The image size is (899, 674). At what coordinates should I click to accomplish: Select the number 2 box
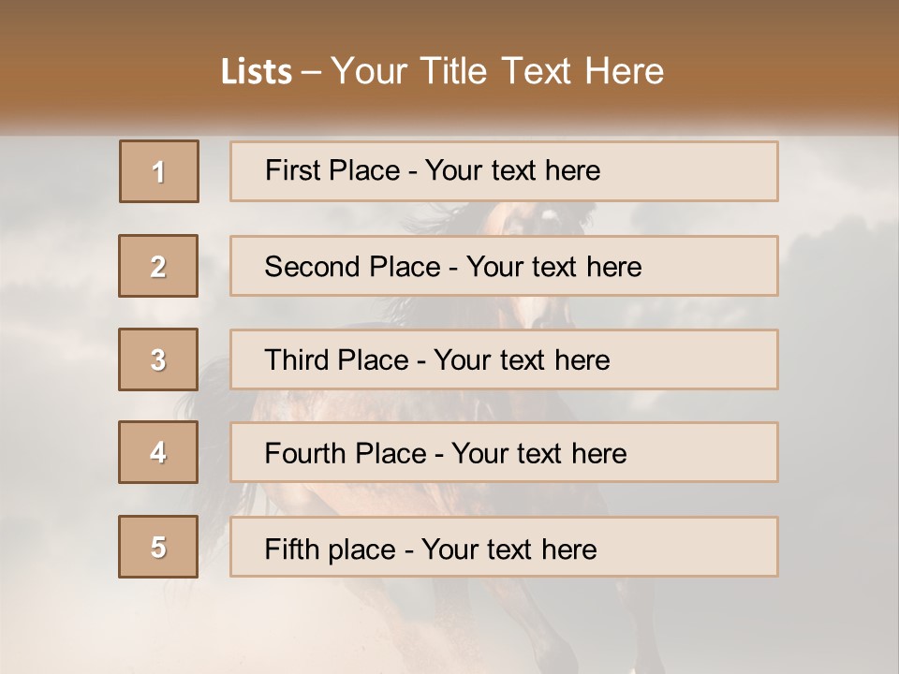[x=158, y=266]
